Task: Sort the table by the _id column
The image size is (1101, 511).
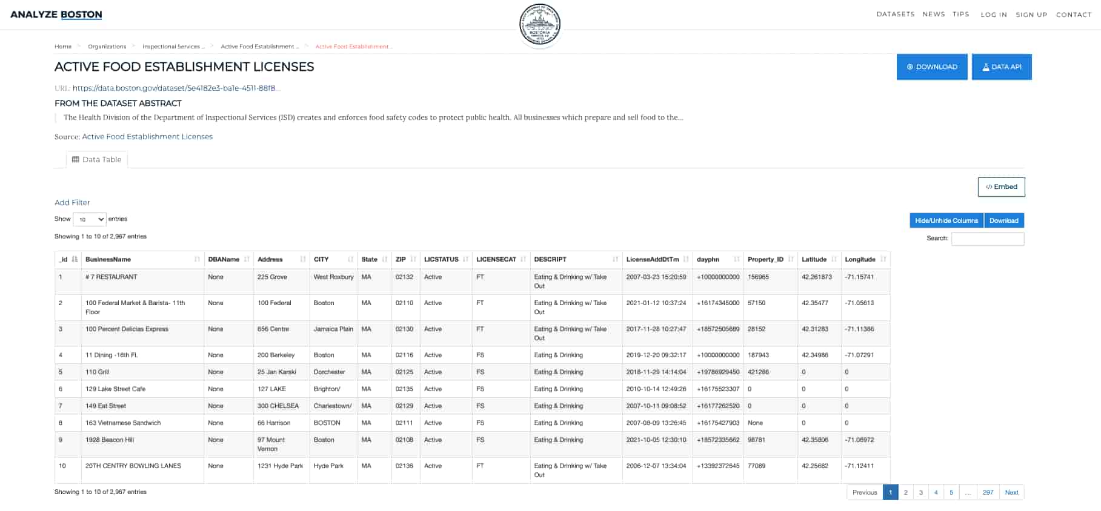Action: click(75, 259)
